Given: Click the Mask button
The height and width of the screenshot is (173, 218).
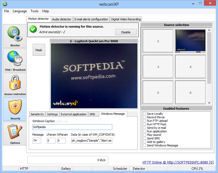Looking at the screenshot, I should [x=39, y=50].
